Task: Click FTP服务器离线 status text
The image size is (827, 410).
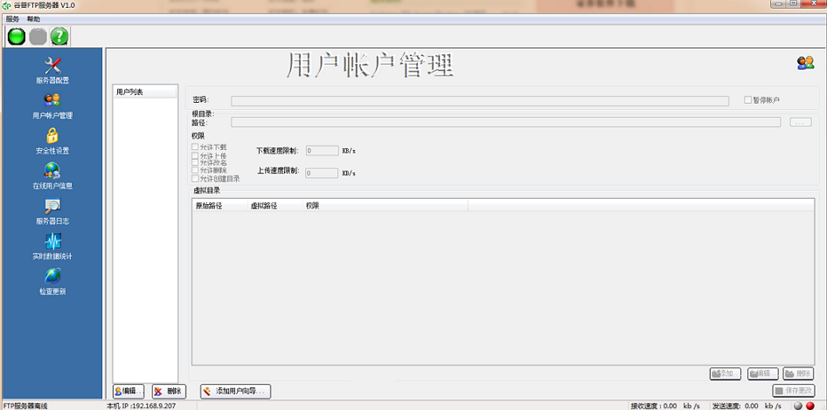Action: pos(26,406)
